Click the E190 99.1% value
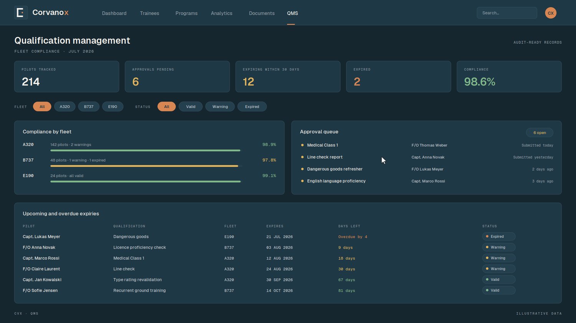Viewport: 576px width, 323px height. 269,175
